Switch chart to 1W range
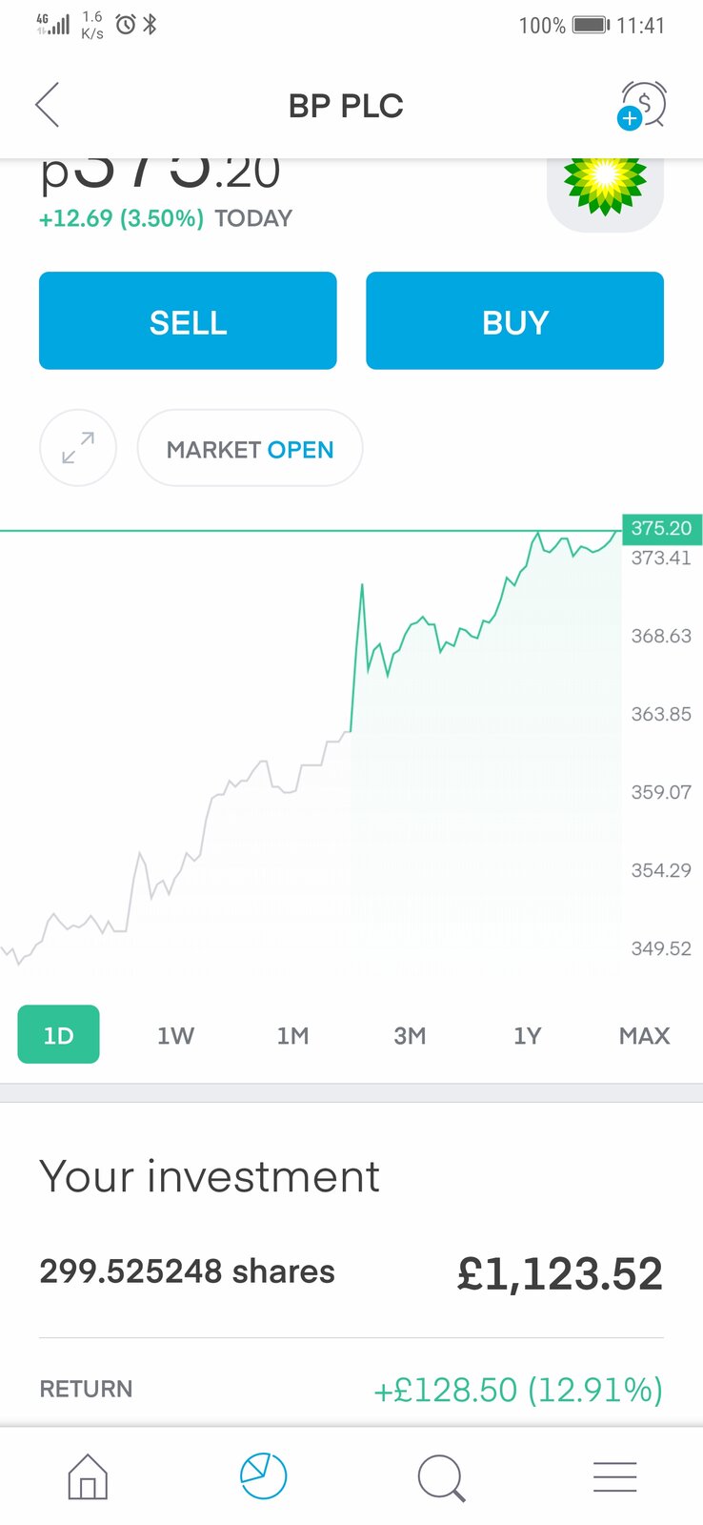Image resolution: width=703 pixels, height=1525 pixels. click(175, 1035)
